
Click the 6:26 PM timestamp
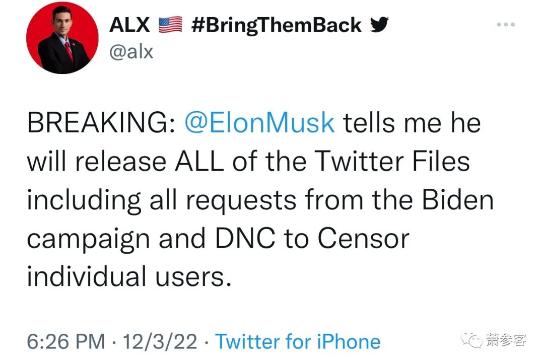point(66,342)
